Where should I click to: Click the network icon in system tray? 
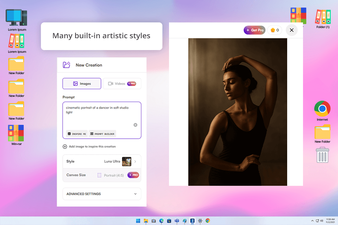317,221
